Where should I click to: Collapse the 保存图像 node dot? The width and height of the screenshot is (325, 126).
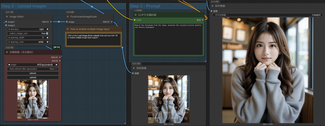pos(212,6)
